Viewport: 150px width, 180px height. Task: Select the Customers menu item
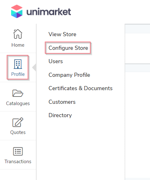tap(62, 102)
